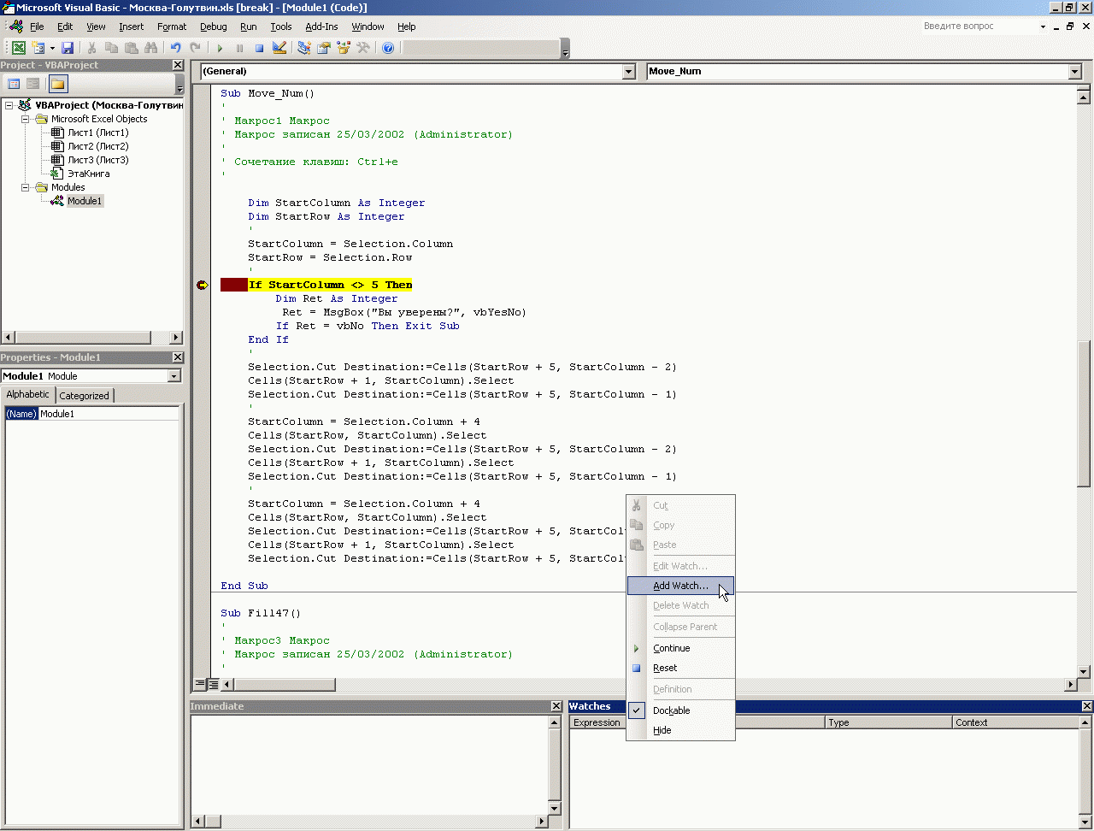
Task: Select Лист2 in the project tree
Action: point(97,146)
